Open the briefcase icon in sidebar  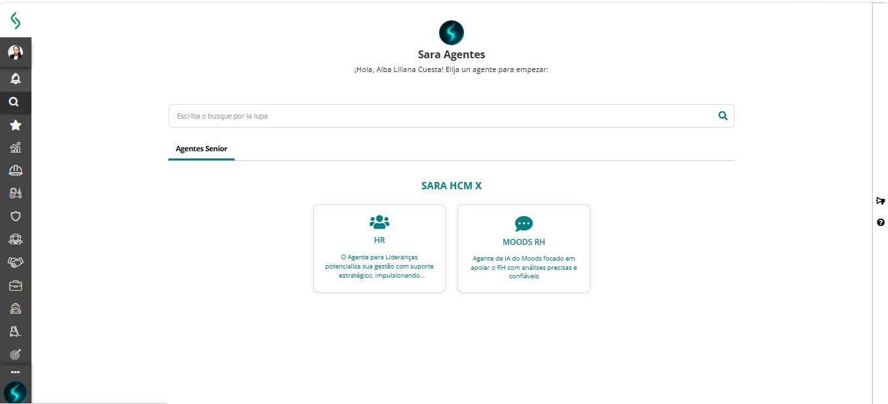[16, 285]
